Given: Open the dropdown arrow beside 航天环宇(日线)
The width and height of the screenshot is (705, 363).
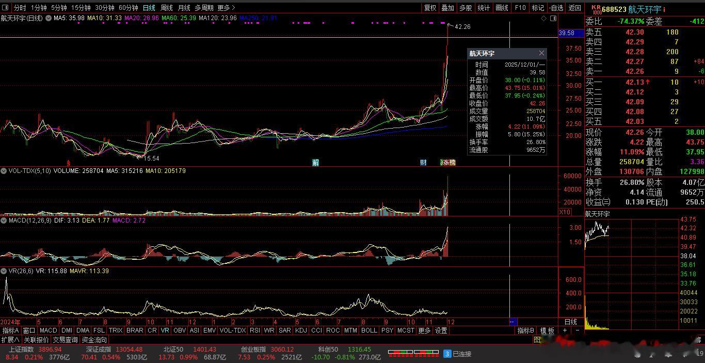Looking at the screenshot, I should click(49, 18).
